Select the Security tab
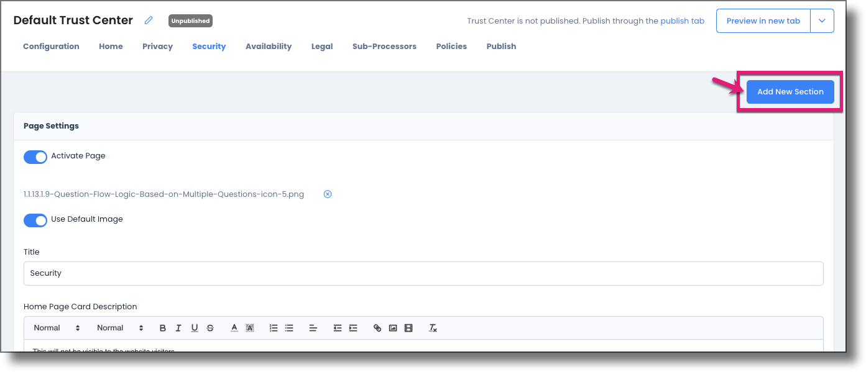This screenshot has height=372, width=866. coord(209,47)
